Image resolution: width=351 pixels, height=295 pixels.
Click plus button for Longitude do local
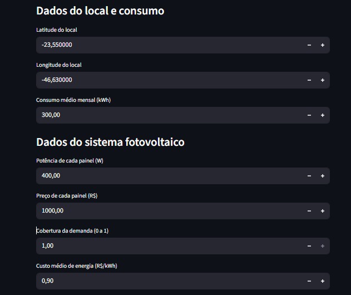323,80
